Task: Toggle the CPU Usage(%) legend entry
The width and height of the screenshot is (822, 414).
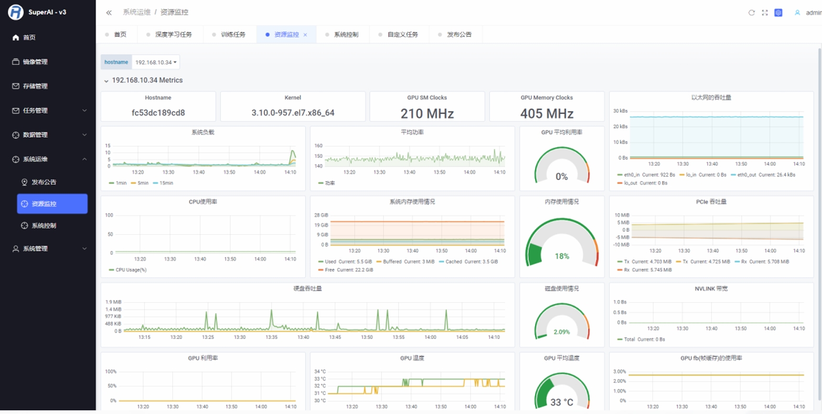Action: [127, 270]
